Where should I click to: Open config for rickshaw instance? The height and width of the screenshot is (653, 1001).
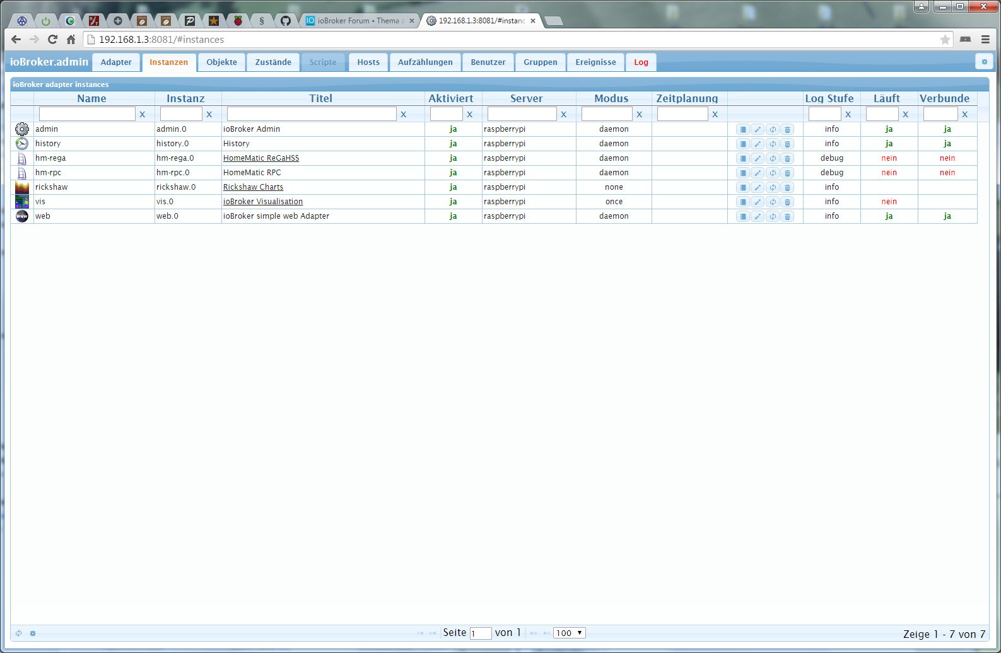pyautogui.click(x=742, y=187)
